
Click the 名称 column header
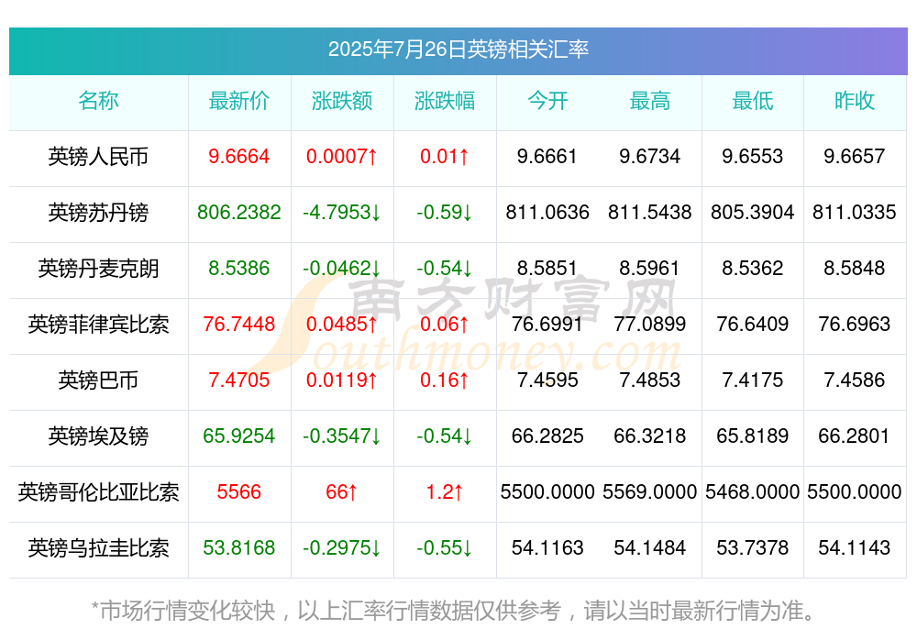pyautogui.click(x=98, y=101)
